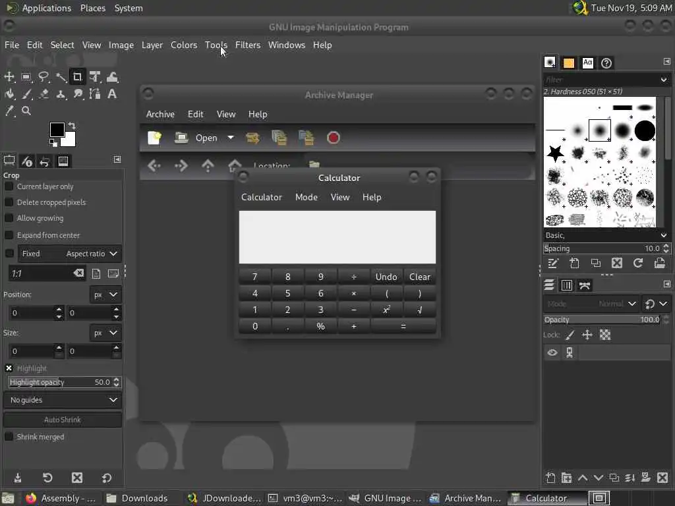Screen dimensions: 675x506
Task: Select the Color Picker tool
Action: click(9, 111)
